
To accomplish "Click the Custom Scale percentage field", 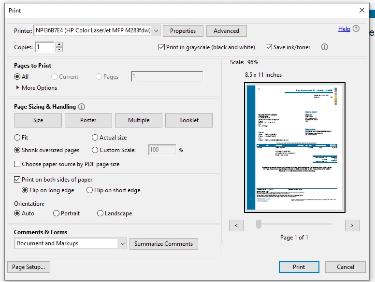I will (162, 150).
